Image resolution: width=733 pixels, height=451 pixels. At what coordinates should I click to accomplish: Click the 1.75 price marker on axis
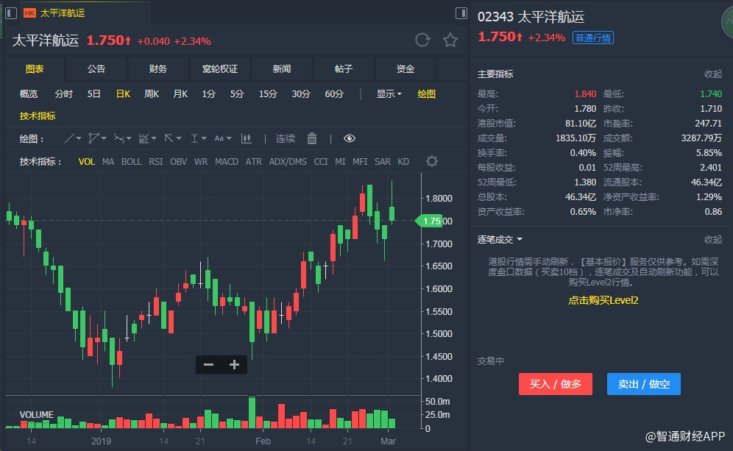(430, 221)
